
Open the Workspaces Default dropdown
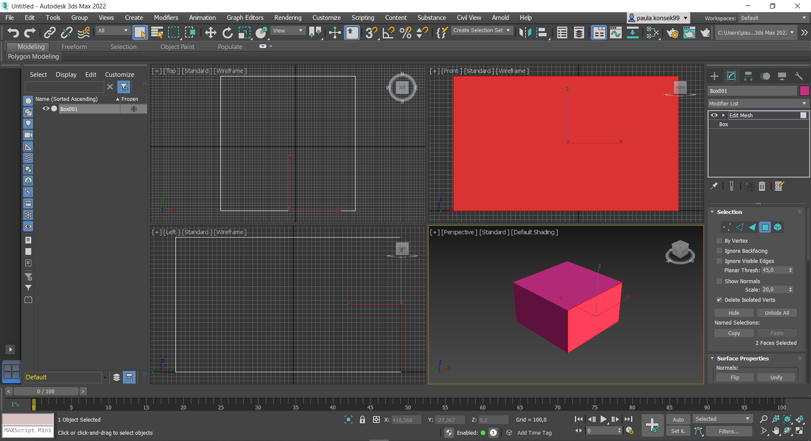(x=773, y=18)
